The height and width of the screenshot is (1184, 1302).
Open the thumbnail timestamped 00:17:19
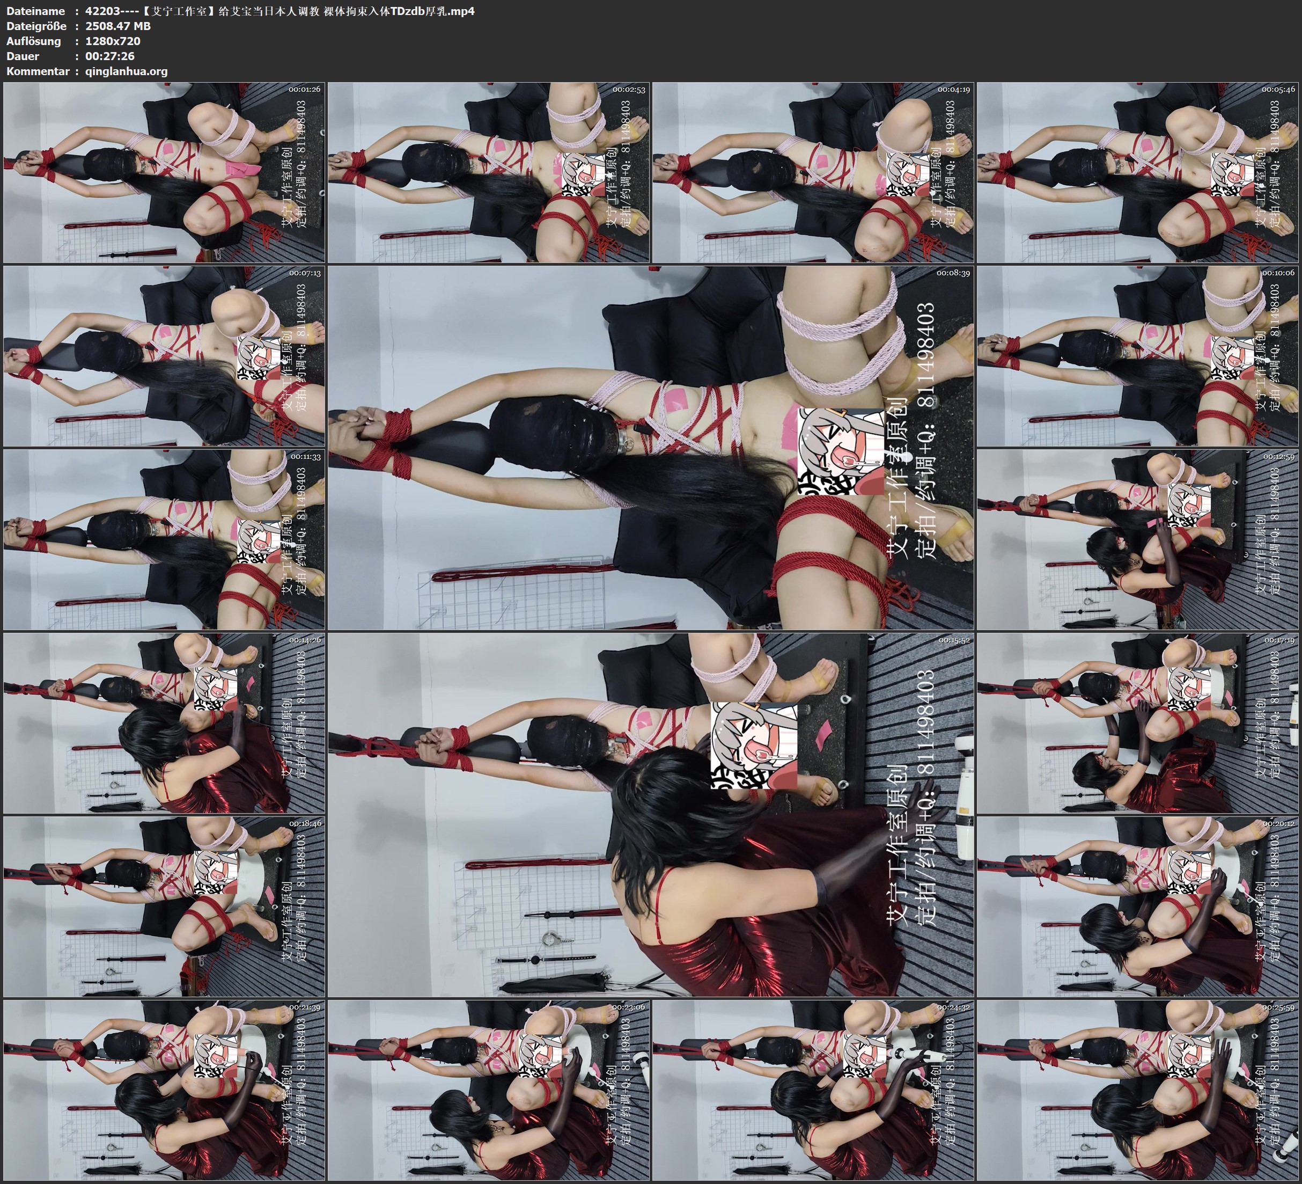coord(1138,723)
